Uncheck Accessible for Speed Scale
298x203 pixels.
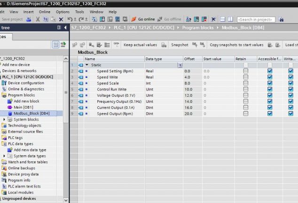pos(270,83)
